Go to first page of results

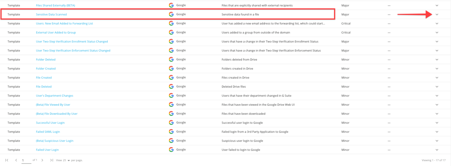pyautogui.click(x=7, y=160)
